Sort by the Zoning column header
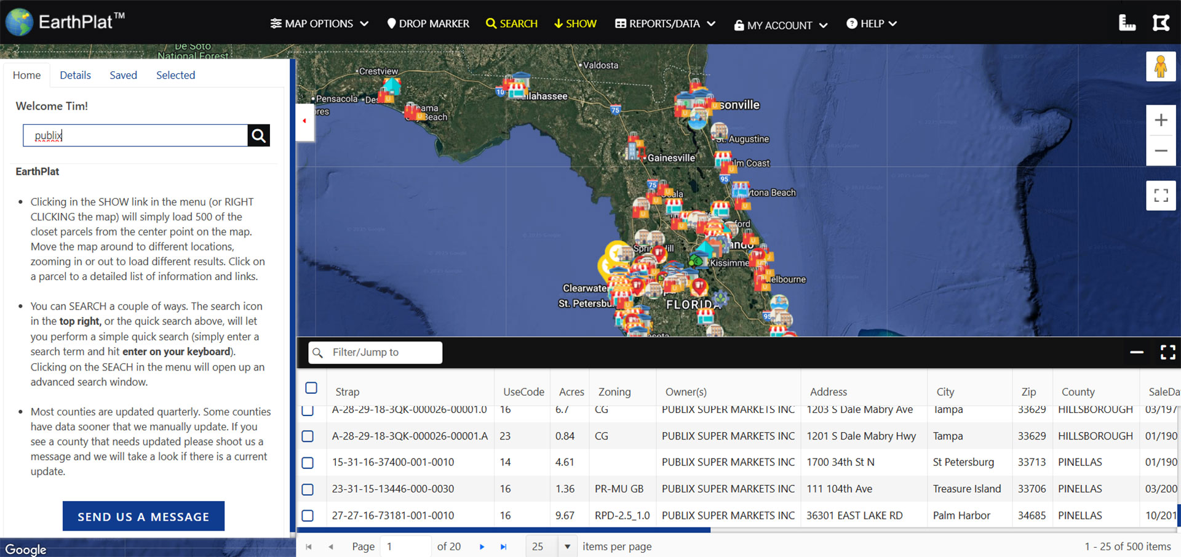Screen dimensions: 1181x557 point(614,392)
